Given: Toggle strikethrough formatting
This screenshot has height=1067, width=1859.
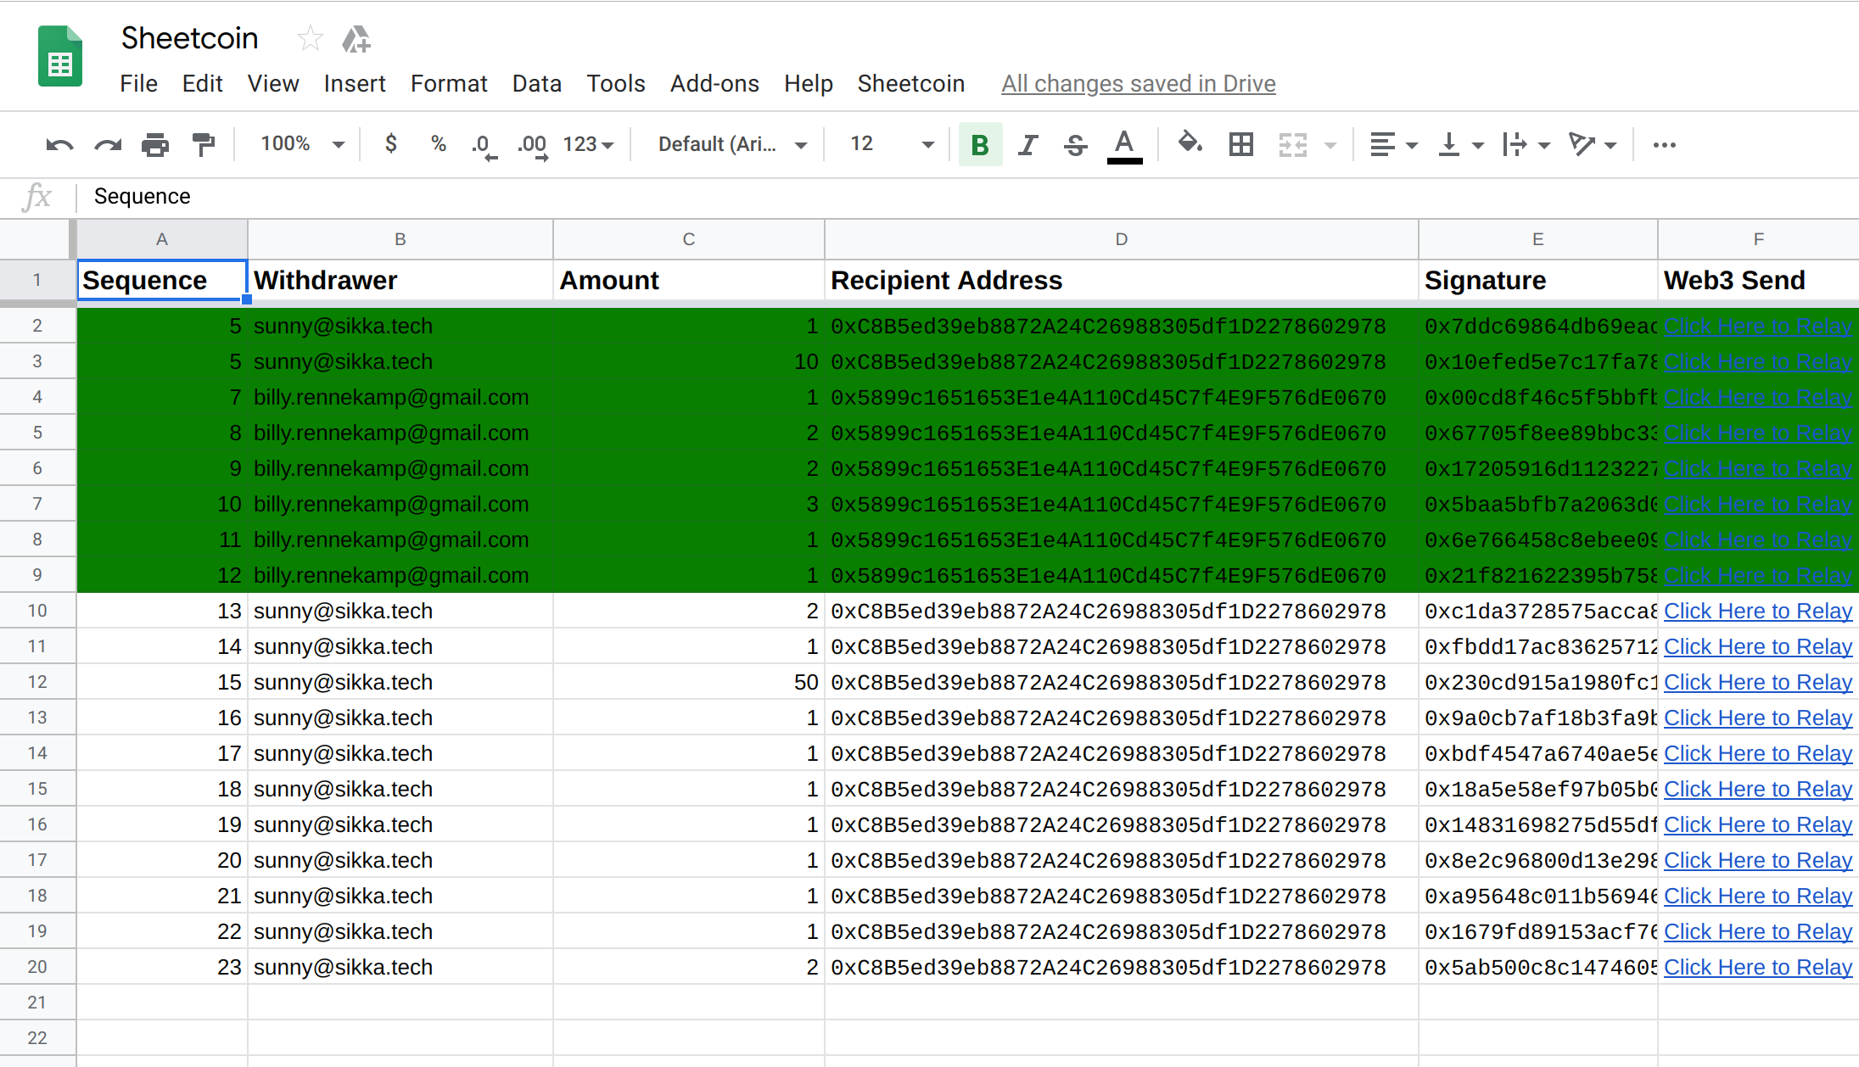Looking at the screenshot, I should (x=1075, y=145).
